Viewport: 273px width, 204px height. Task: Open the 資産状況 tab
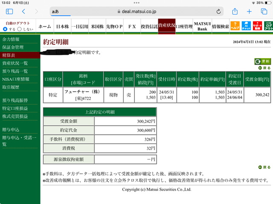coord(167,25)
